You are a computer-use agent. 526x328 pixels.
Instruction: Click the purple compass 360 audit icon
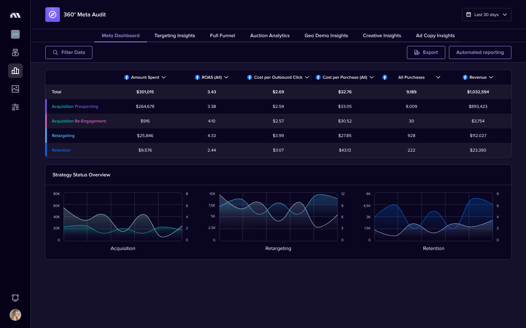(x=53, y=15)
